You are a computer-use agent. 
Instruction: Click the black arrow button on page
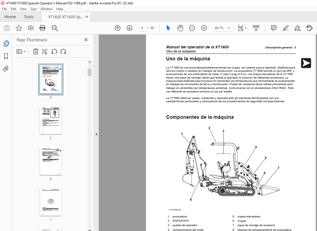tap(306, 63)
